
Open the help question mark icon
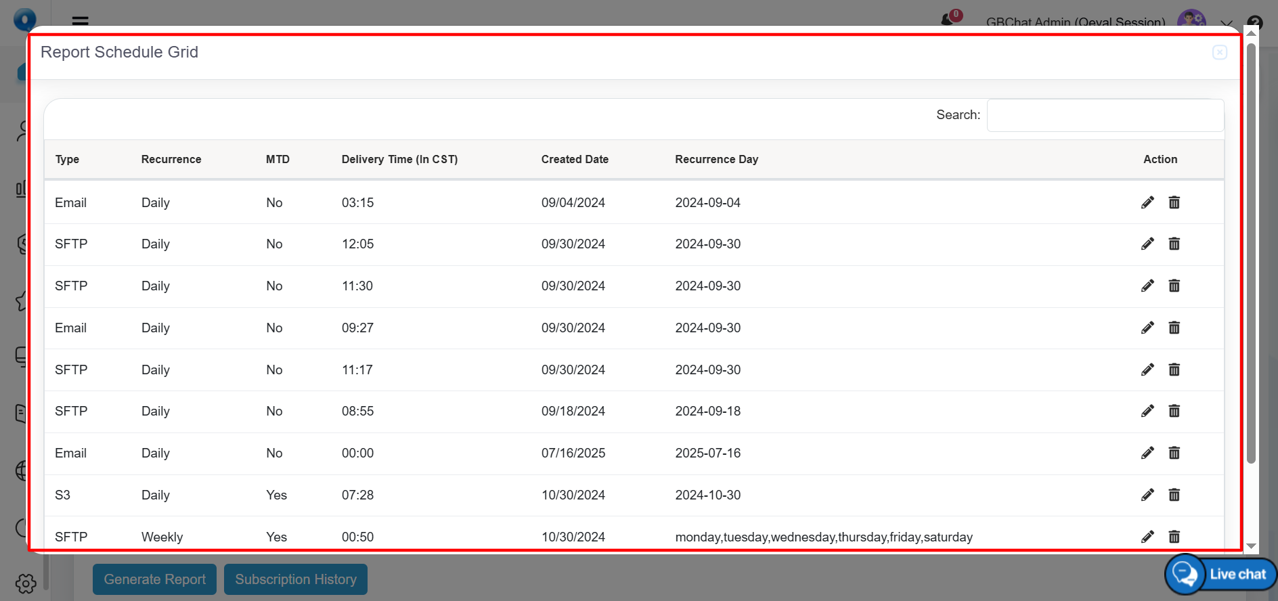(x=1255, y=22)
